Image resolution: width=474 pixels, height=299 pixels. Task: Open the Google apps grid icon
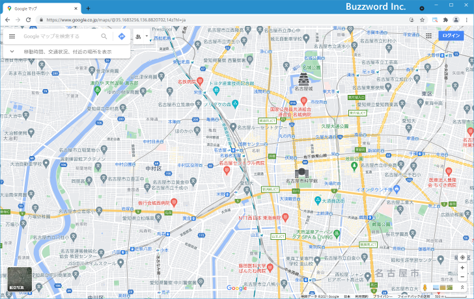pyautogui.click(x=428, y=36)
